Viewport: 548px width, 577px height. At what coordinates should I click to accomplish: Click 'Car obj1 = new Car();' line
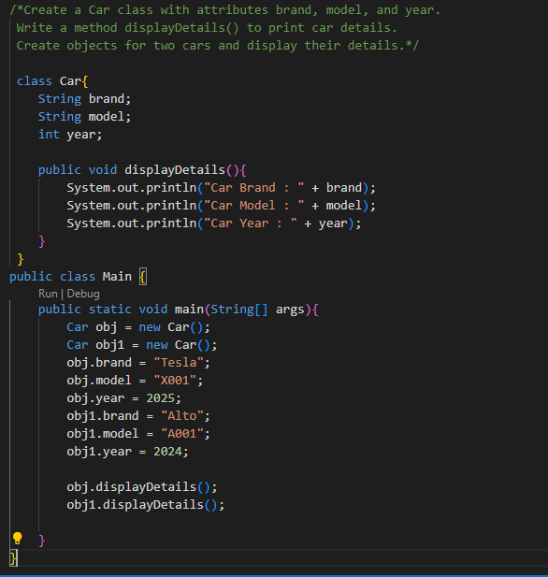click(142, 345)
